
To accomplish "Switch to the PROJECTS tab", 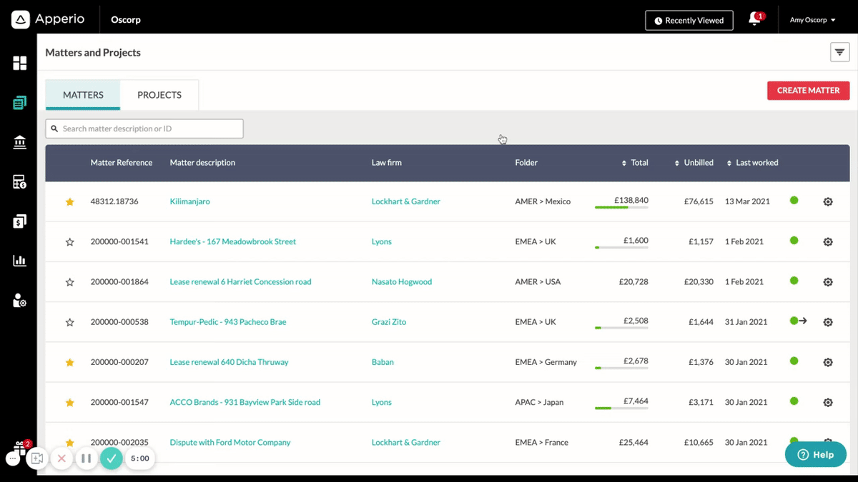I will point(159,95).
